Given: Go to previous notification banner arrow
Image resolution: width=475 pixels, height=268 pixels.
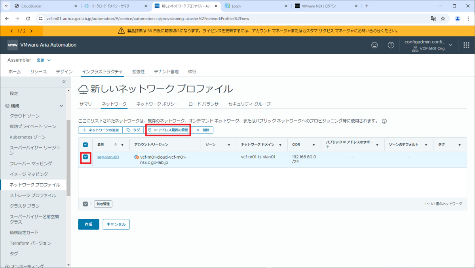Looking at the screenshot, I should tap(11, 31).
